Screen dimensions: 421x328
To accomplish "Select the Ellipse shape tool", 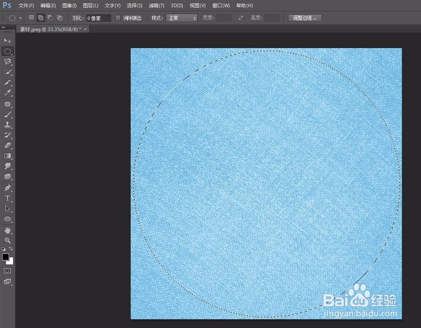I will (8, 219).
